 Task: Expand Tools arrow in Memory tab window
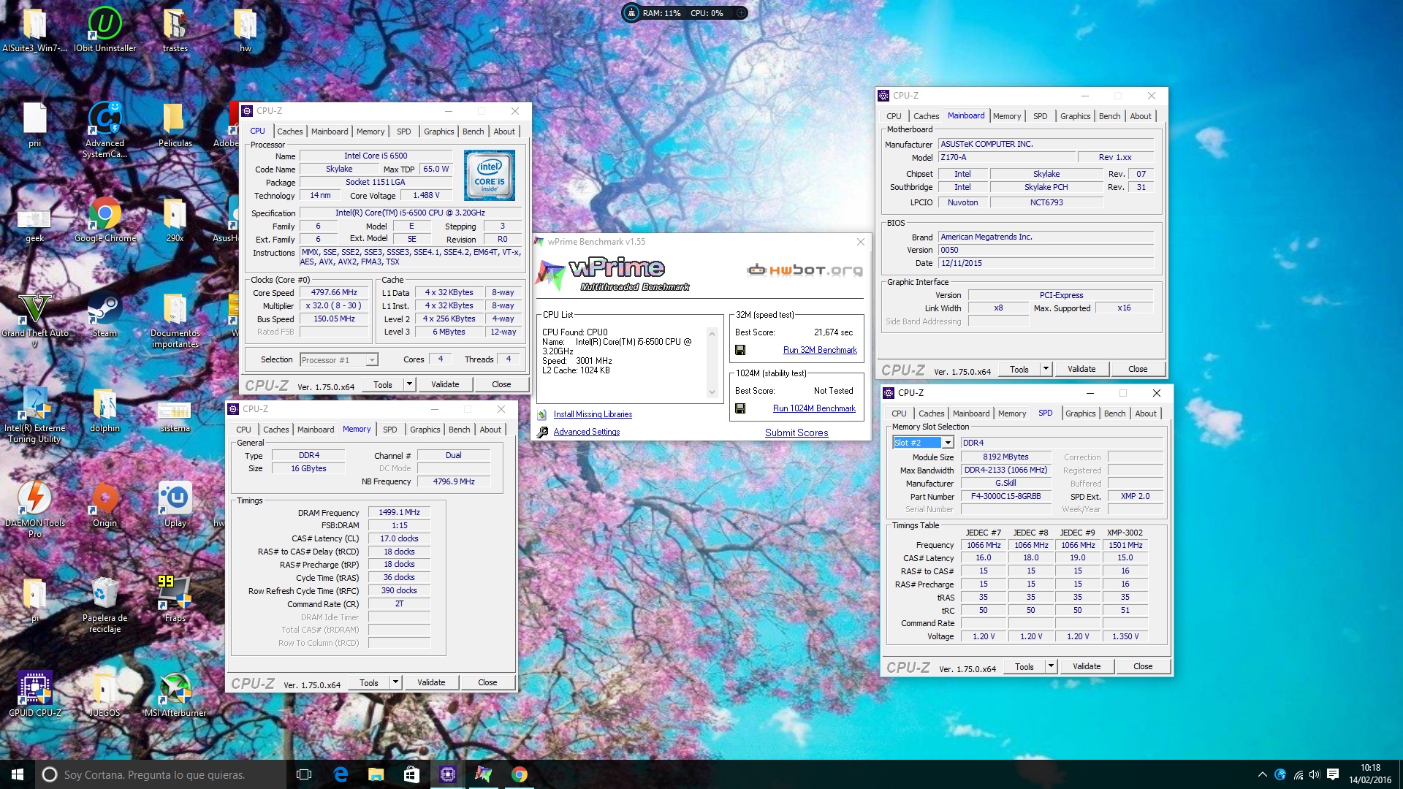pyautogui.click(x=395, y=682)
